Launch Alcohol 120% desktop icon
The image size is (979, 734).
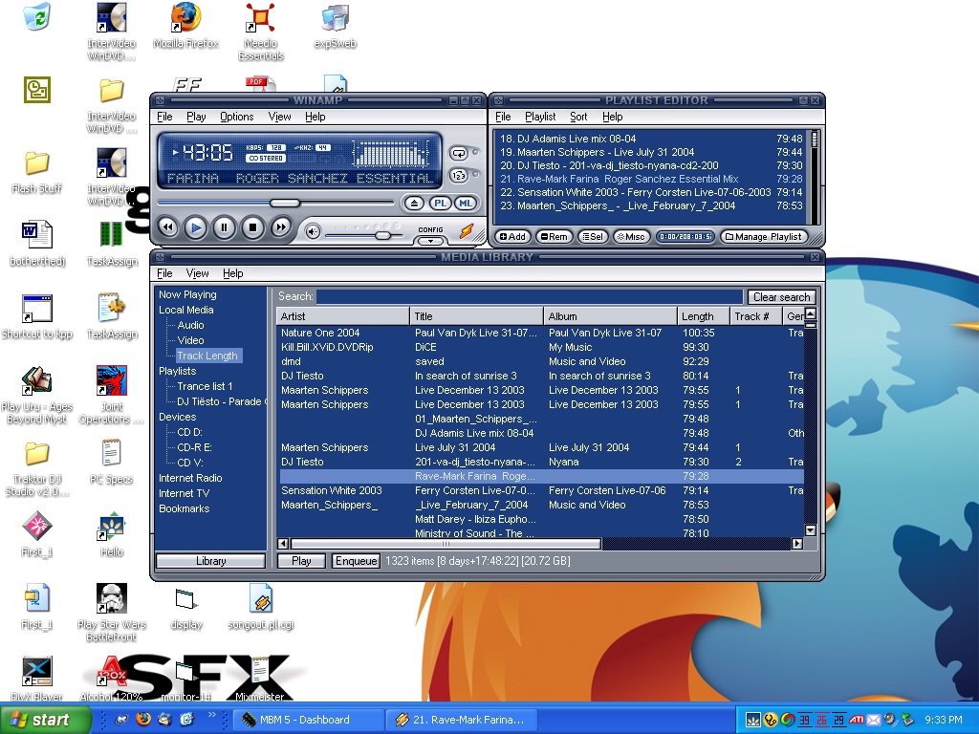coord(111,679)
